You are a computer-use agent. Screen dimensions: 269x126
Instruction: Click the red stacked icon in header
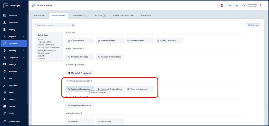pyautogui.click(x=222, y=5)
